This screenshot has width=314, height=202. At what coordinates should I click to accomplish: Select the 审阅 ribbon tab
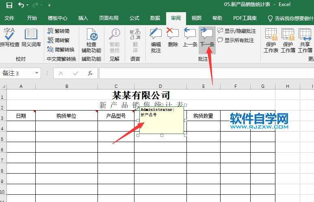[x=176, y=18]
